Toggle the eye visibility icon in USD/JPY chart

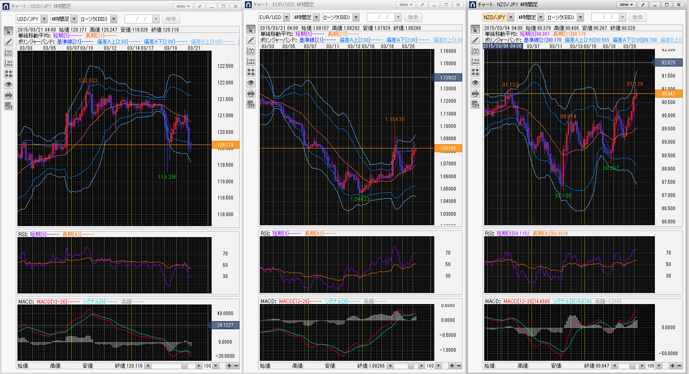click(9, 84)
